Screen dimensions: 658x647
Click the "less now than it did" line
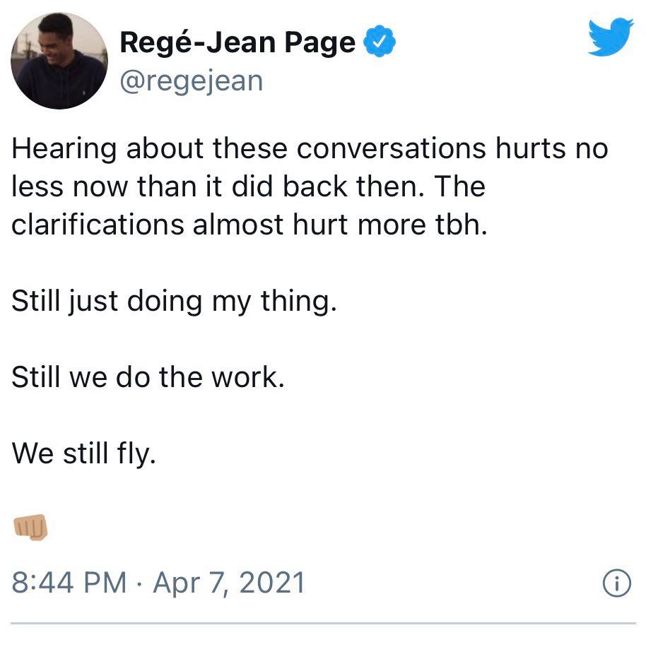click(141, 186)
